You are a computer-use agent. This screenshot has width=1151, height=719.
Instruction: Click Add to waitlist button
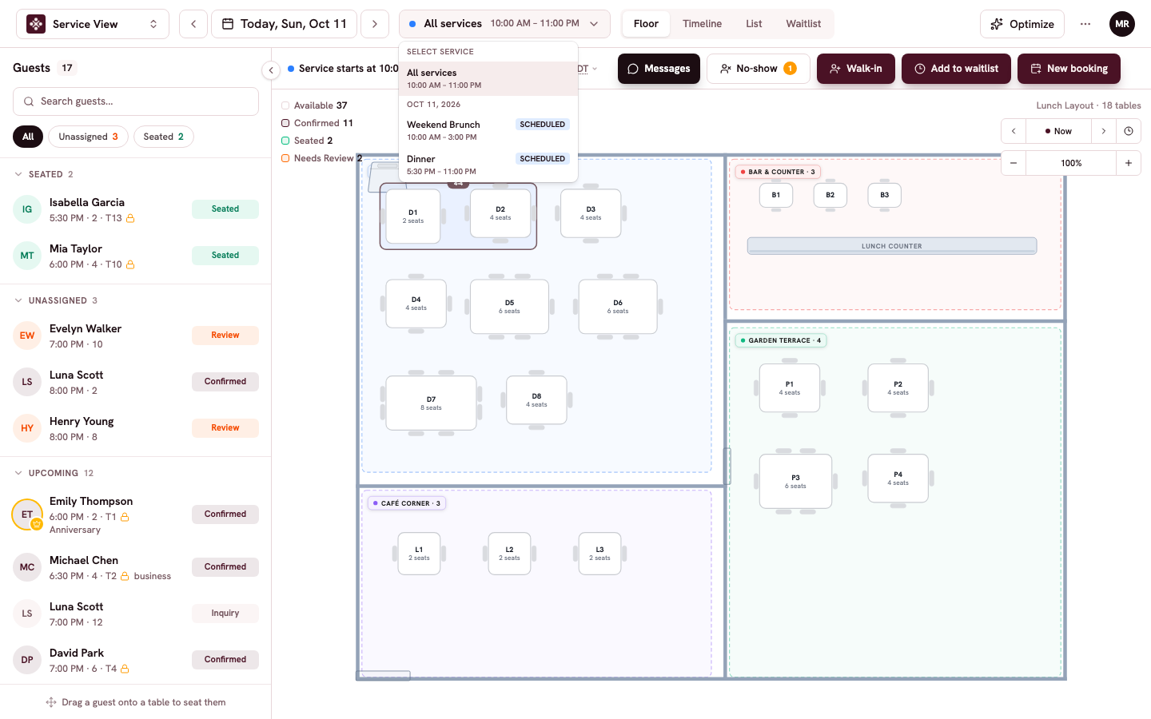(956, 69)
